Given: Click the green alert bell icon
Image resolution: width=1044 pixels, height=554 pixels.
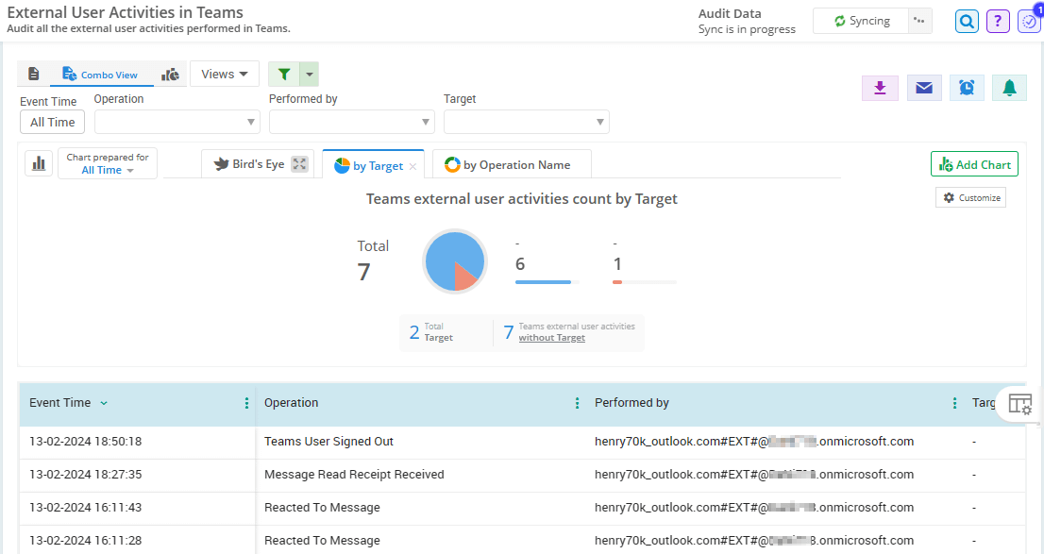Looking at the screenshot, I should [x=1009, y=88].
